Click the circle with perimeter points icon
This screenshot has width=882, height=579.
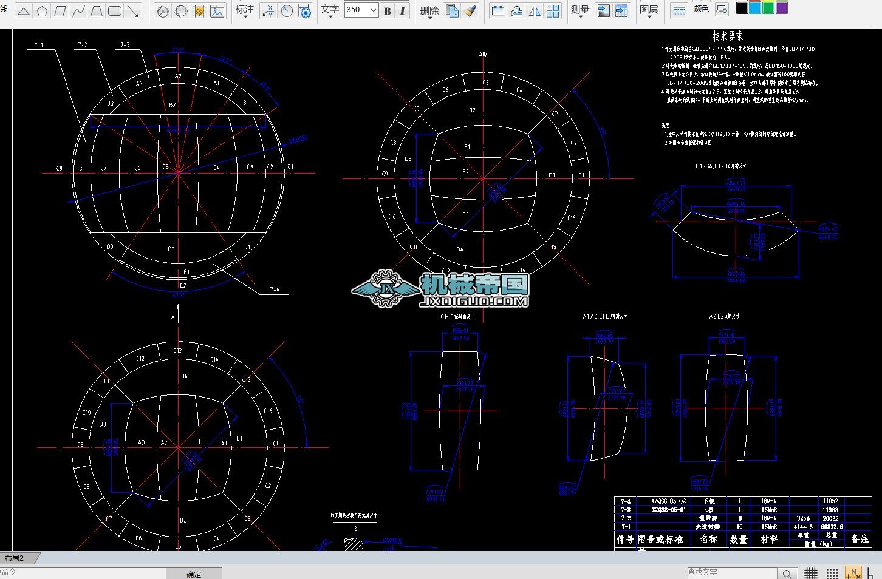coord(180,12)
